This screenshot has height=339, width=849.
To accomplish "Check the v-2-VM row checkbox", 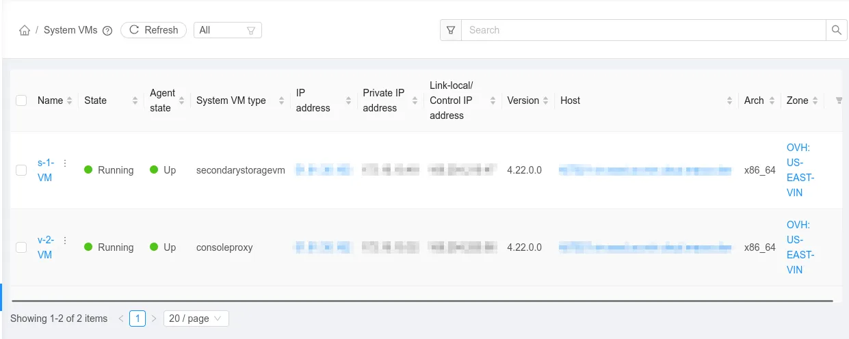I will 21,247.
